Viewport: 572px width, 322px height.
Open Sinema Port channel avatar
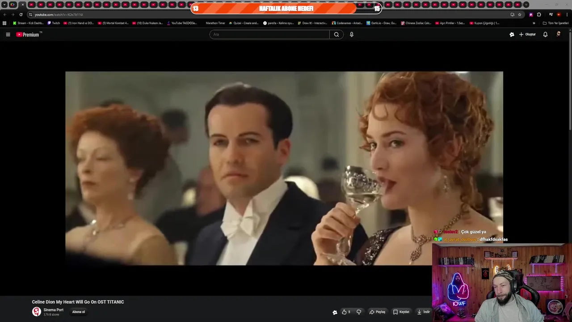tap(36, 312)
